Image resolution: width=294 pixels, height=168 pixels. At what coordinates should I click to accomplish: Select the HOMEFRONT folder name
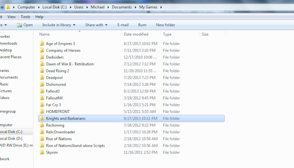click(x=58, y=112)
